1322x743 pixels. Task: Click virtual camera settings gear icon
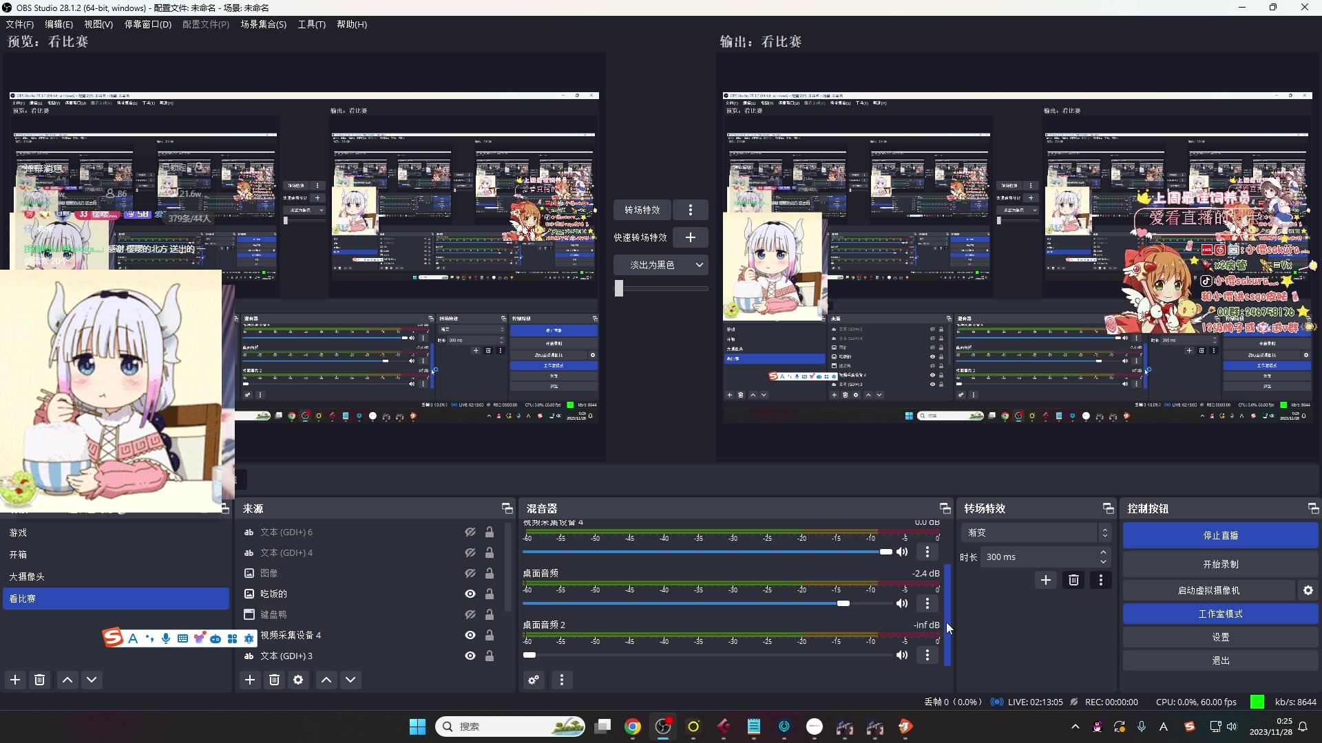(1308, 590)
